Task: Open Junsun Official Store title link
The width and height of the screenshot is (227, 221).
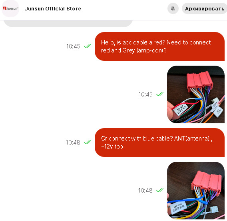Action: coord(53,8)
